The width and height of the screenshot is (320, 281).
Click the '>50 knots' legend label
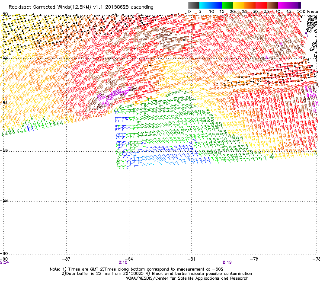(x=308, y=12)
